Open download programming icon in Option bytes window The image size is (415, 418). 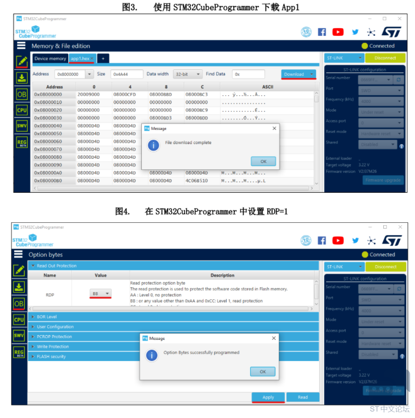coord(19,287)
